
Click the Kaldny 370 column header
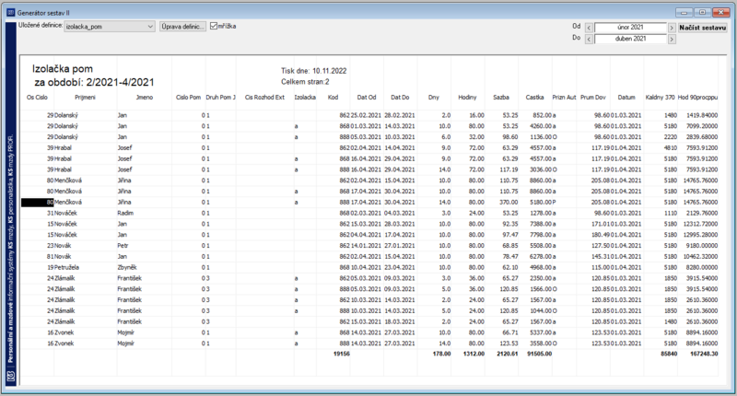pos(660,98)
